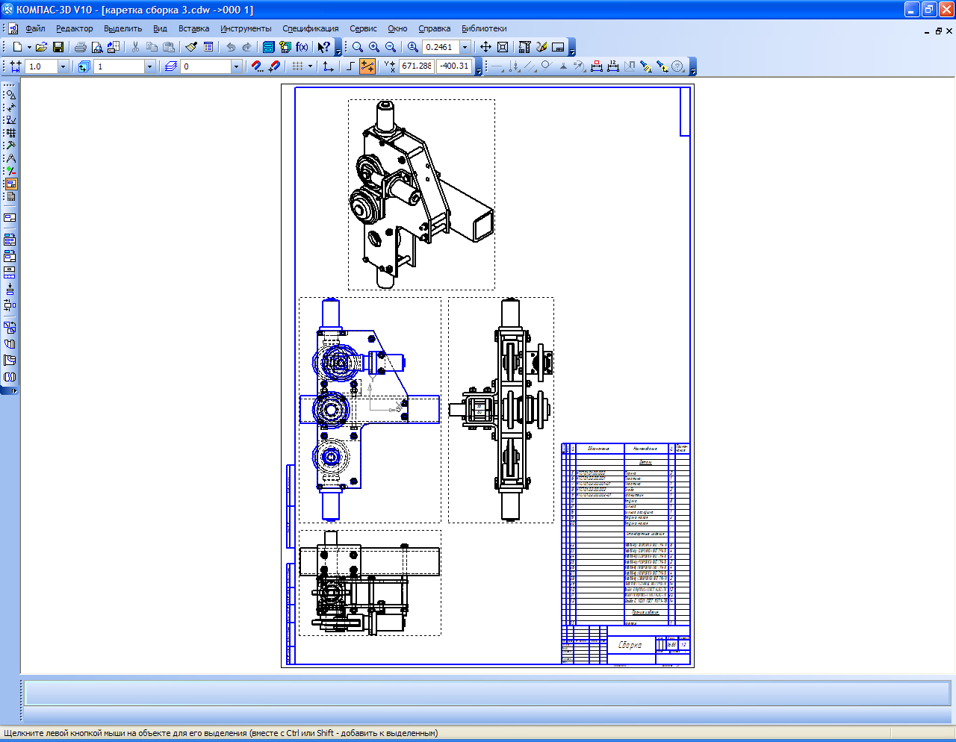This screenshot has height=742, width=956.
Task: Click the Copy icon
Action: (x=152, y=47)
